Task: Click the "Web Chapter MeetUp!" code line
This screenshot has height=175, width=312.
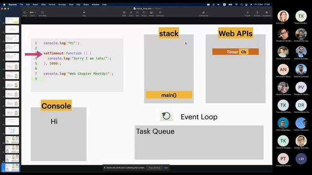Action: (x=78, y=73)
